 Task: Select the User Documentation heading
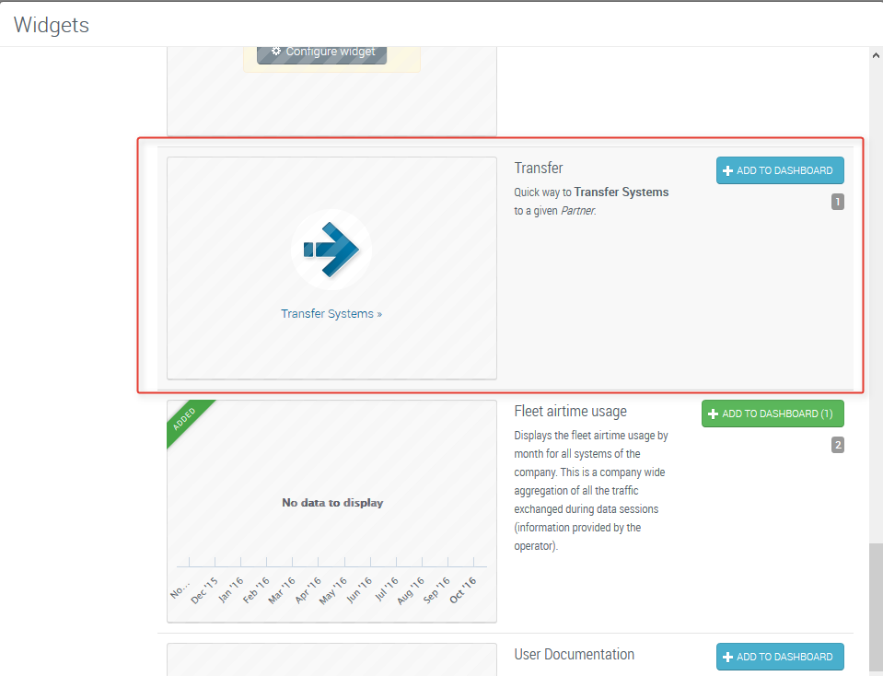point(574,655)
